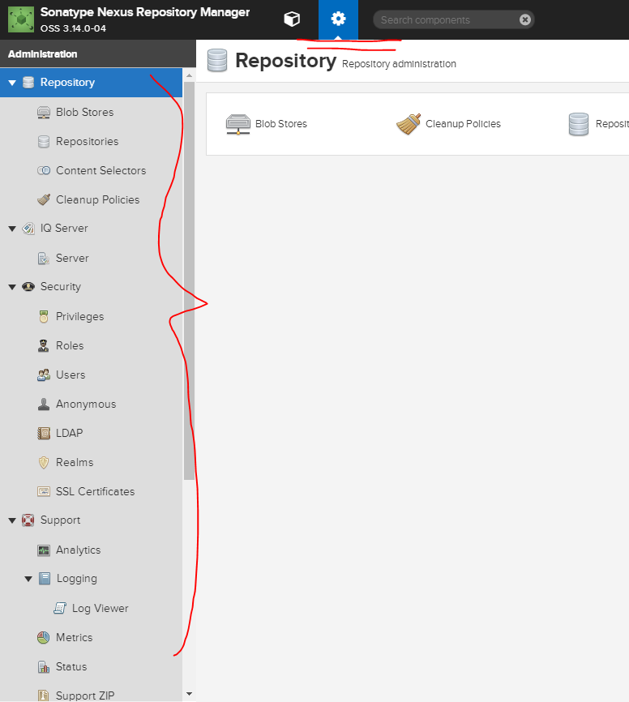Click the LDAP address book icon
Viewport: 629px width, 702px height.
(44, 433)
